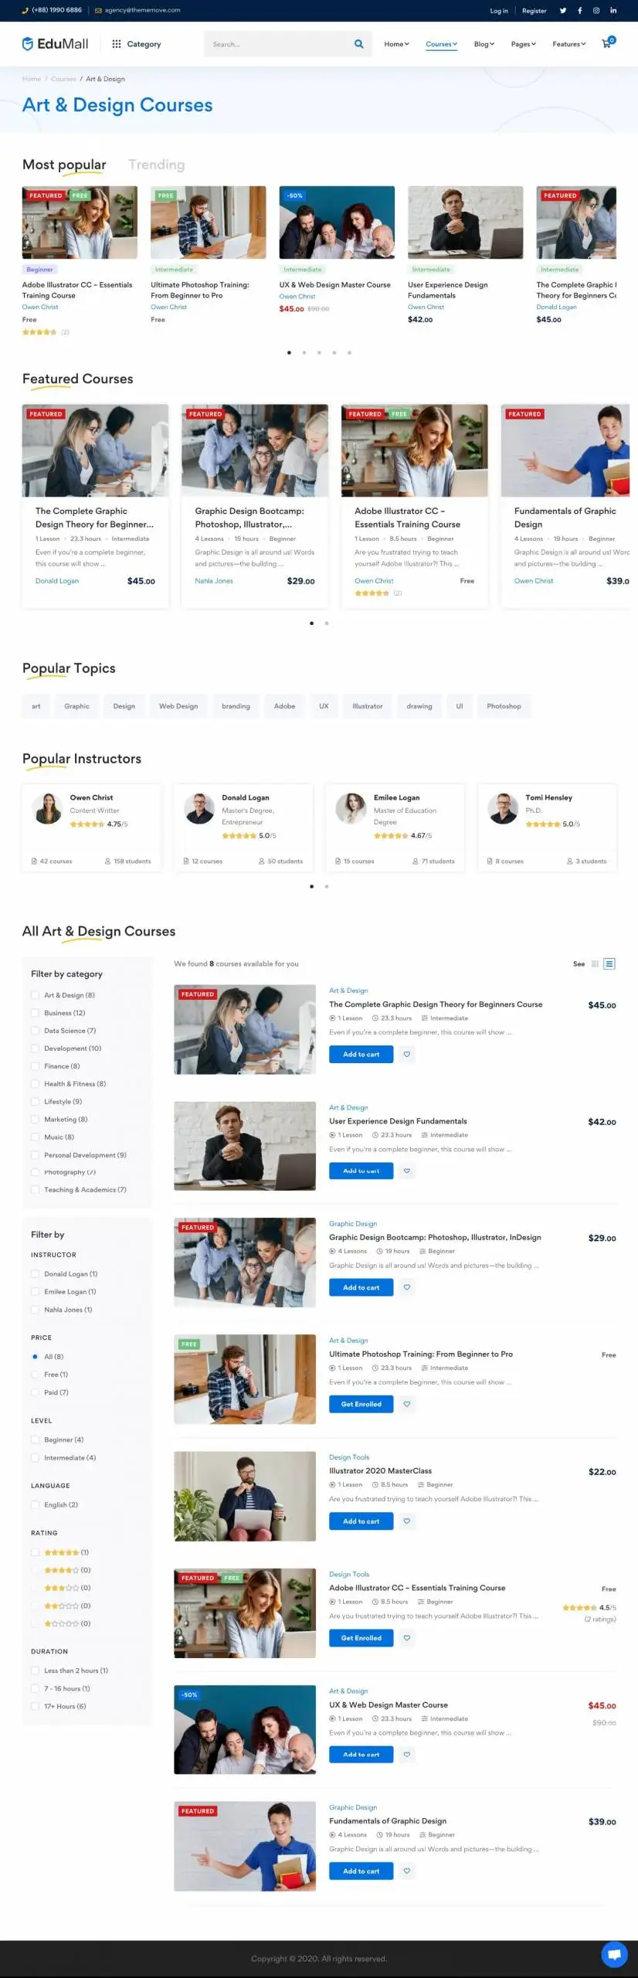Add User Experience Design Fundamentals to cart
This screenshot has height=1978, width=638.
pyautogui.click(x=361, y=1171)
